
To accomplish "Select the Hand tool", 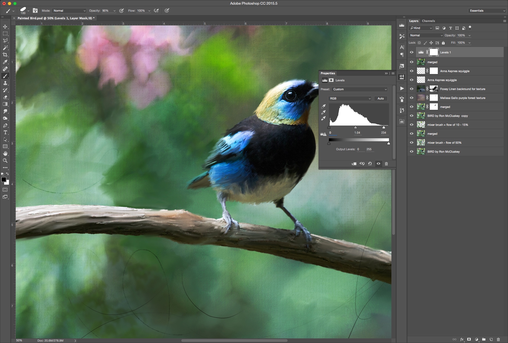I will tap(5, 153).
